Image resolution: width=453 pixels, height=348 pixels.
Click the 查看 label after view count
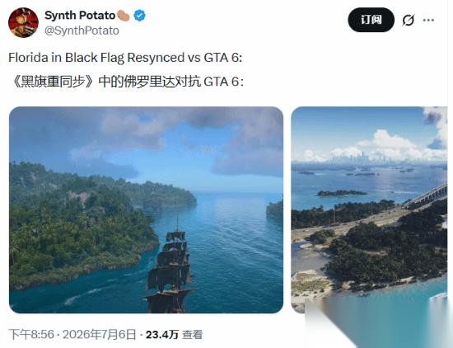(193, 335)
